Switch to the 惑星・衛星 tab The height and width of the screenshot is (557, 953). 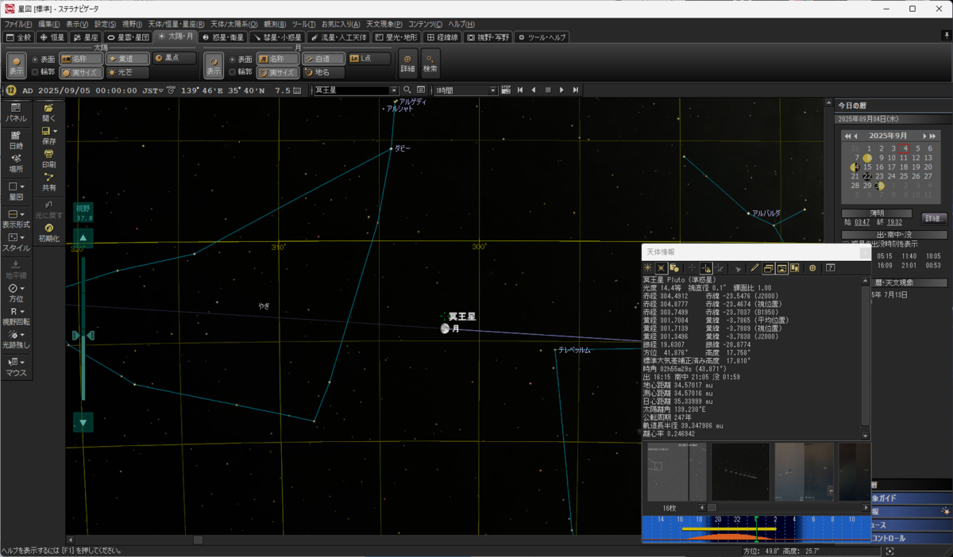[223, 37]
